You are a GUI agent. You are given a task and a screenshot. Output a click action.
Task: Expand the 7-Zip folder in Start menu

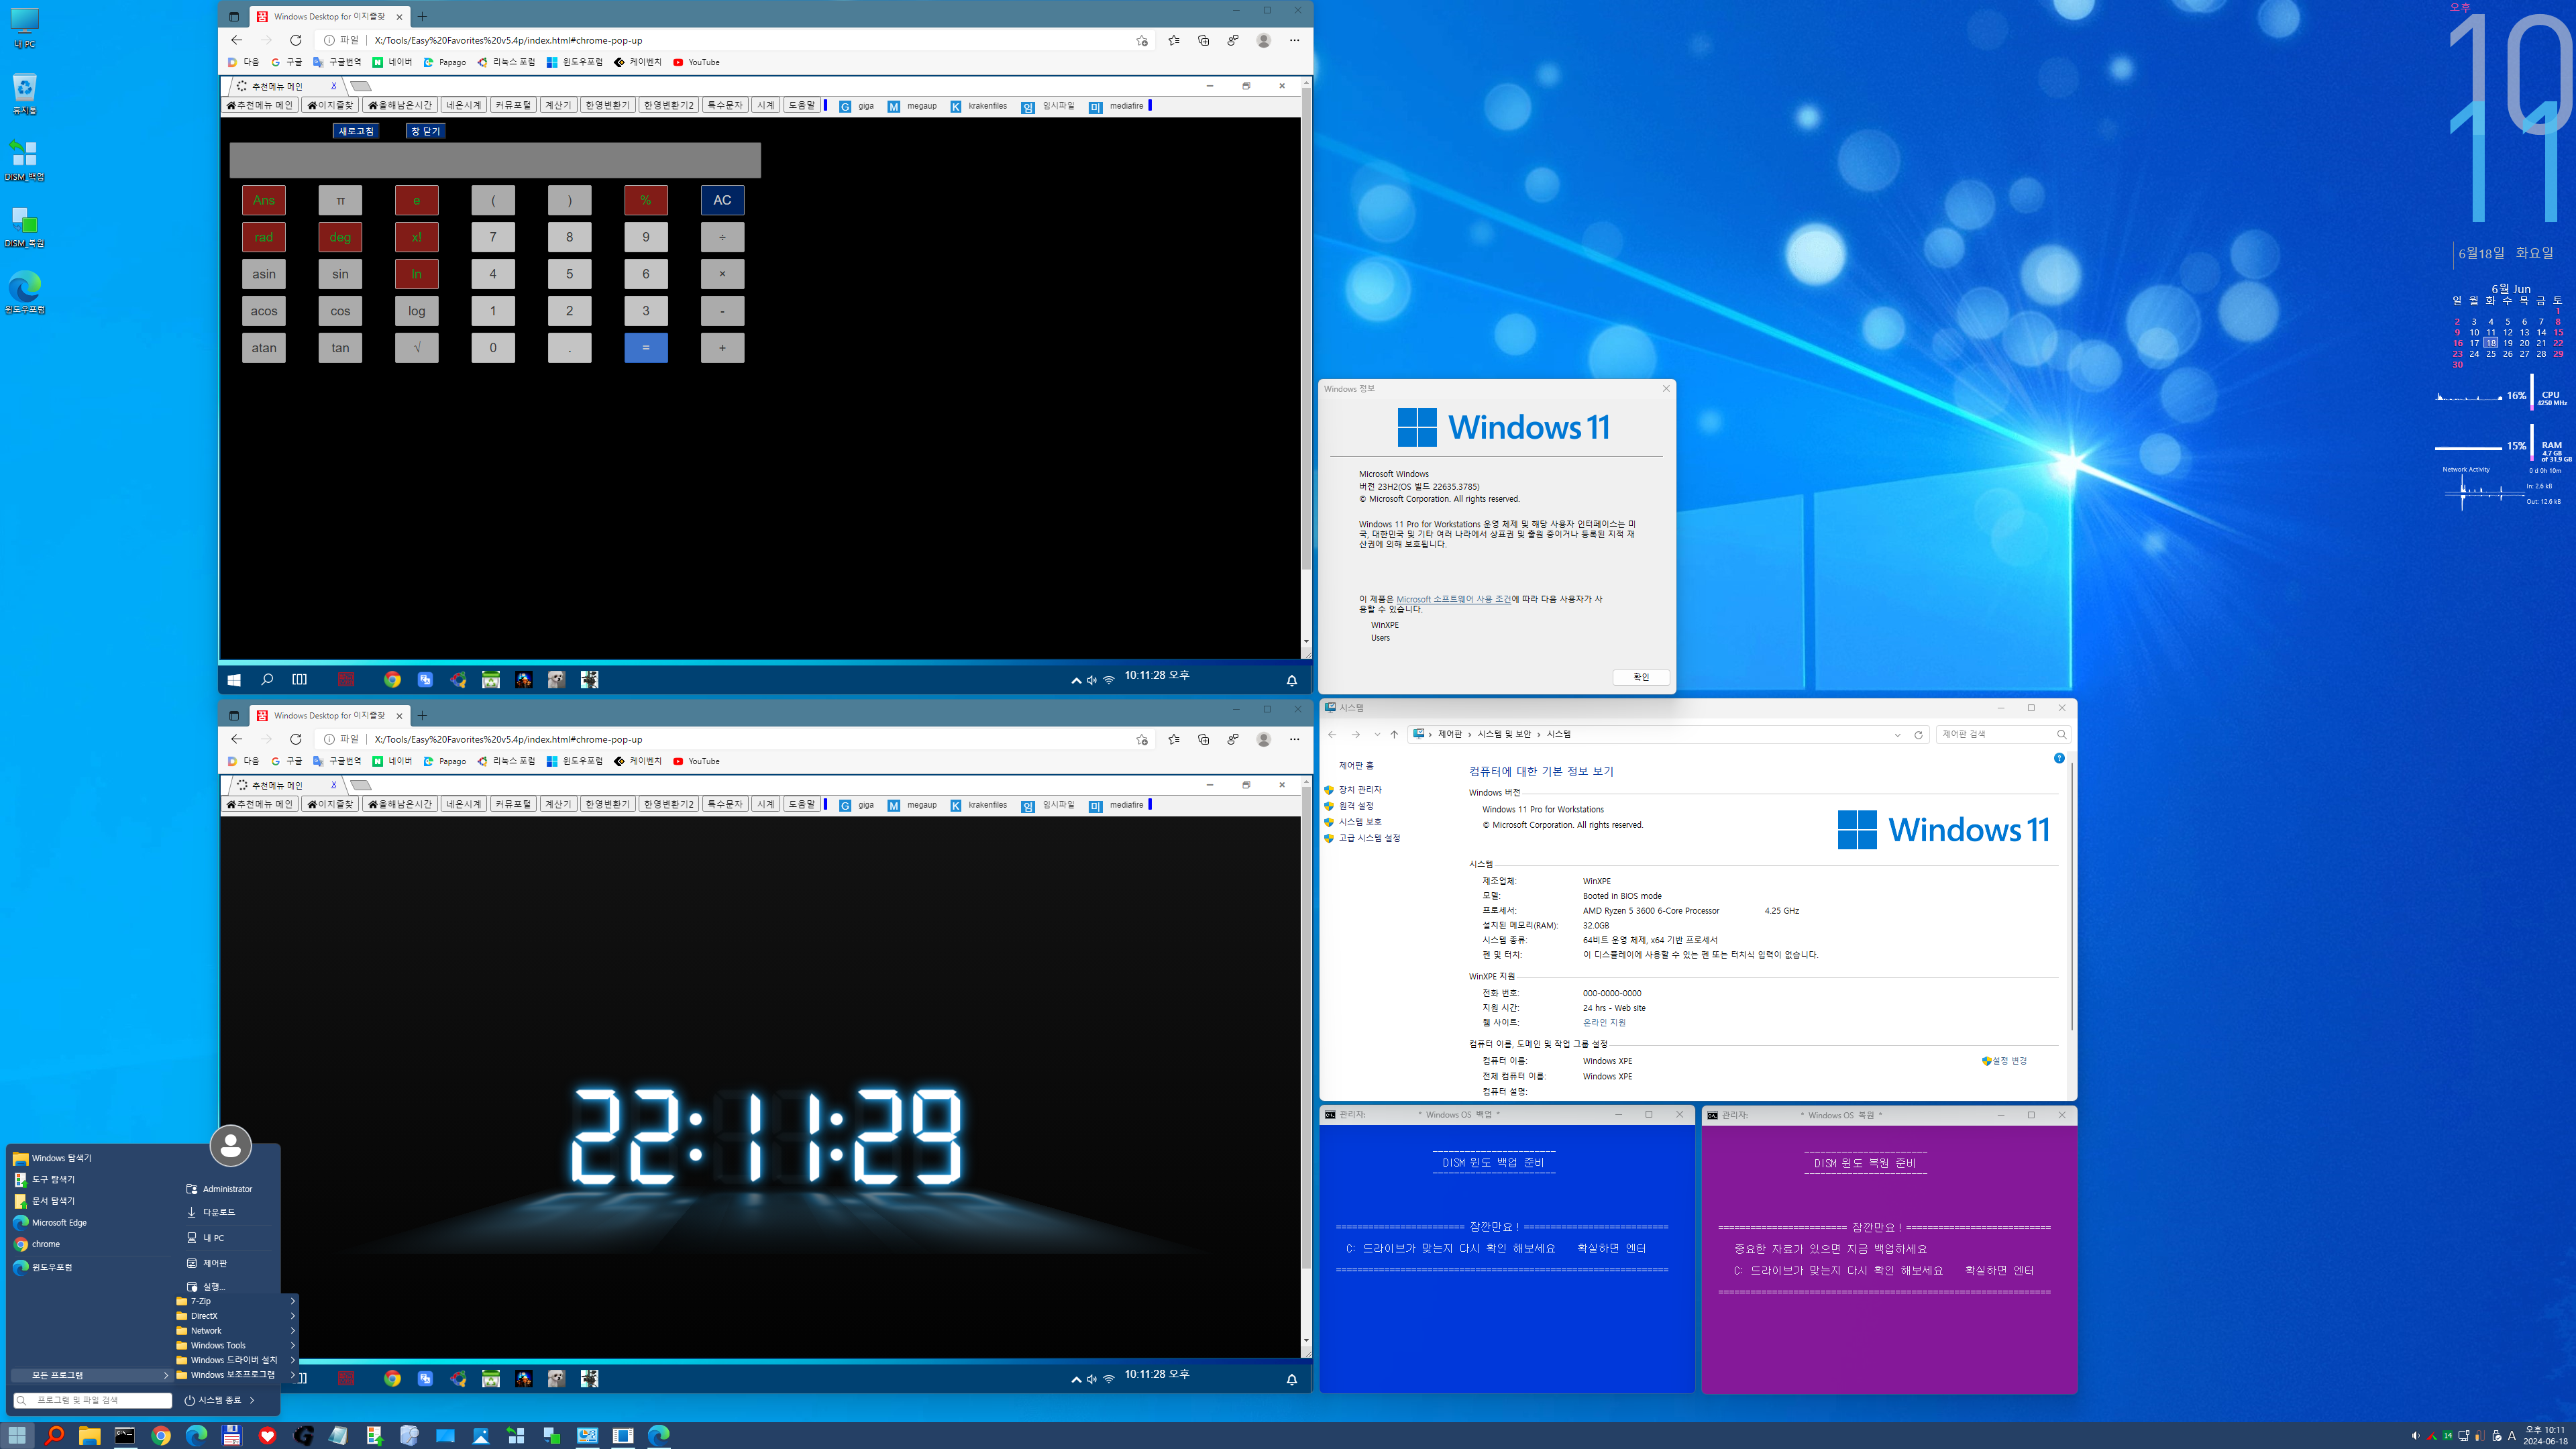236,1301
